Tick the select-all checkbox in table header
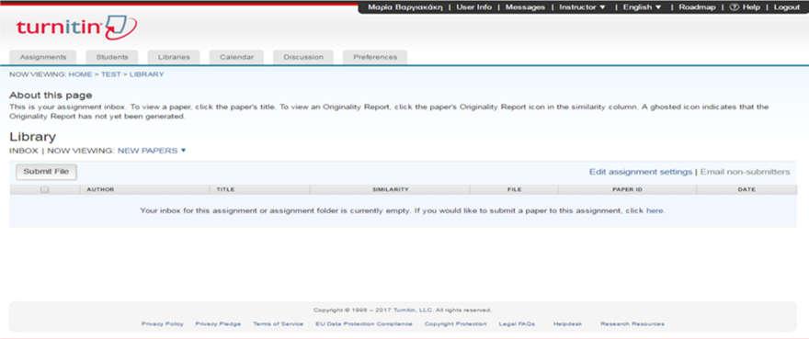 pyautogui.click(x=45, y=189)
